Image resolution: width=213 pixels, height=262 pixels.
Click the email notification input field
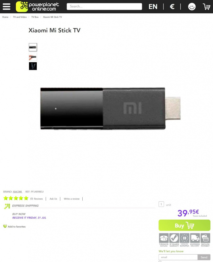tap(178, 257)
